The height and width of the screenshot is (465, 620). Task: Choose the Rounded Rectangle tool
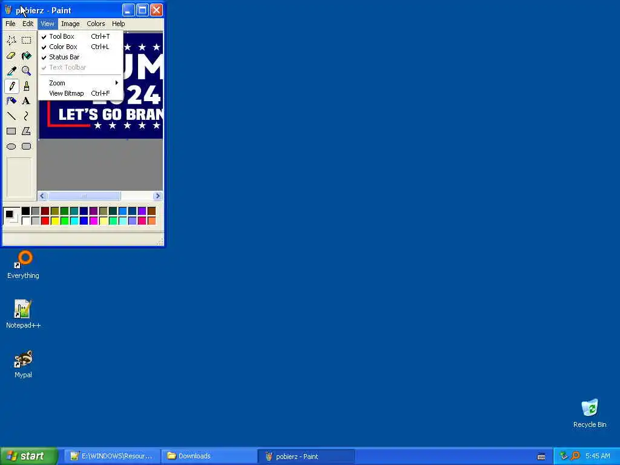(27, 147)
